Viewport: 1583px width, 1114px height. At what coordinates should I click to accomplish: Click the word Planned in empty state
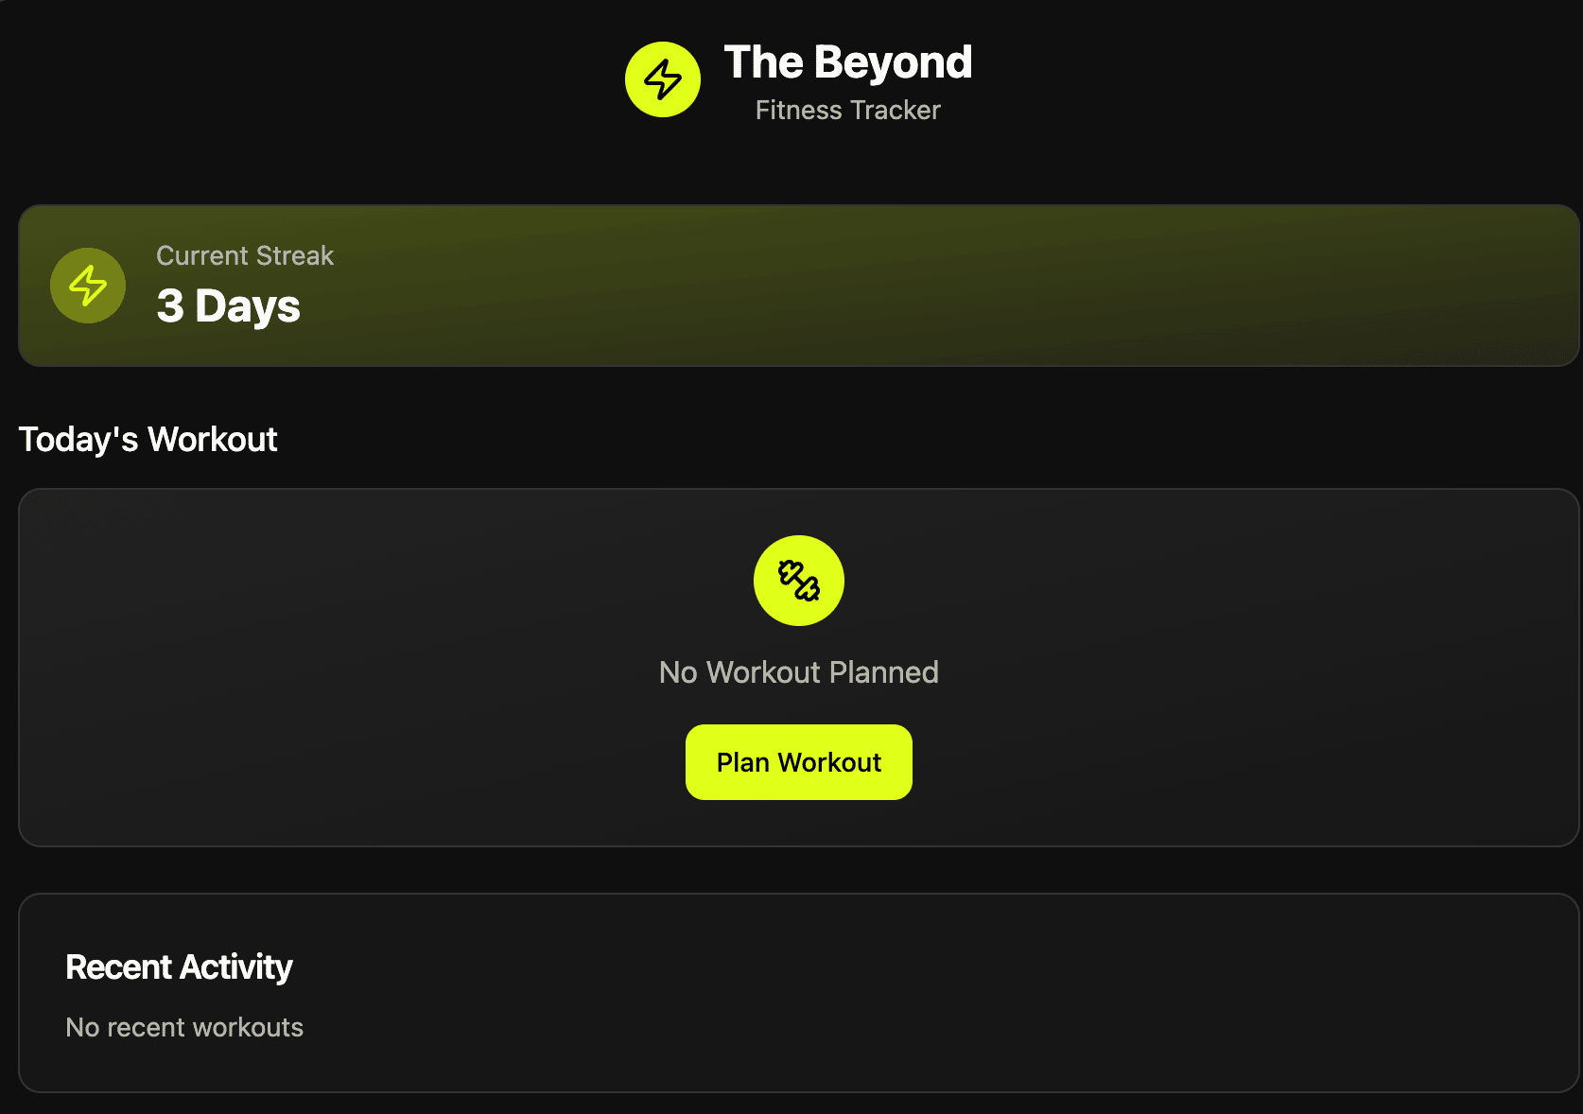point(884,672)
